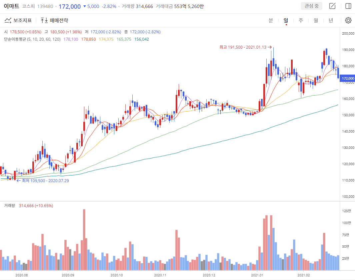Image resolution: width=355 pixels, height=280 pixels.
Task: Click the 2021.01 date axis label
Action: pyautogui.click(x=257, y=275)
